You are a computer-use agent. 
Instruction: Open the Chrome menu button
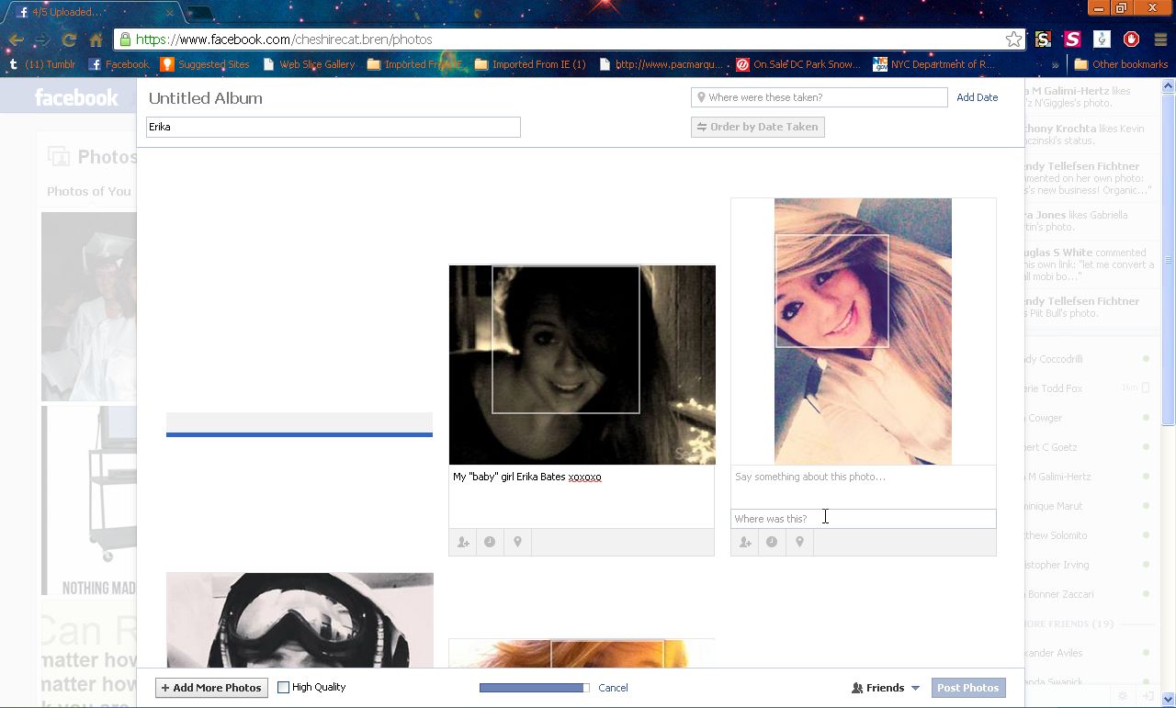point(1159,39)
